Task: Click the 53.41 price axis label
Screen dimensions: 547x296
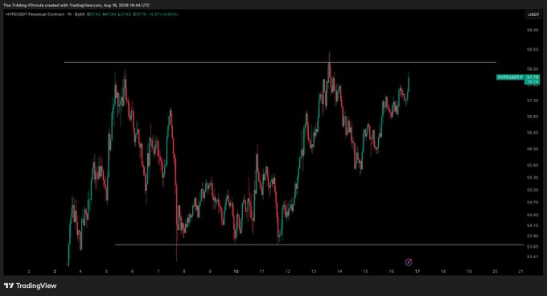Action: click(533, 257)
